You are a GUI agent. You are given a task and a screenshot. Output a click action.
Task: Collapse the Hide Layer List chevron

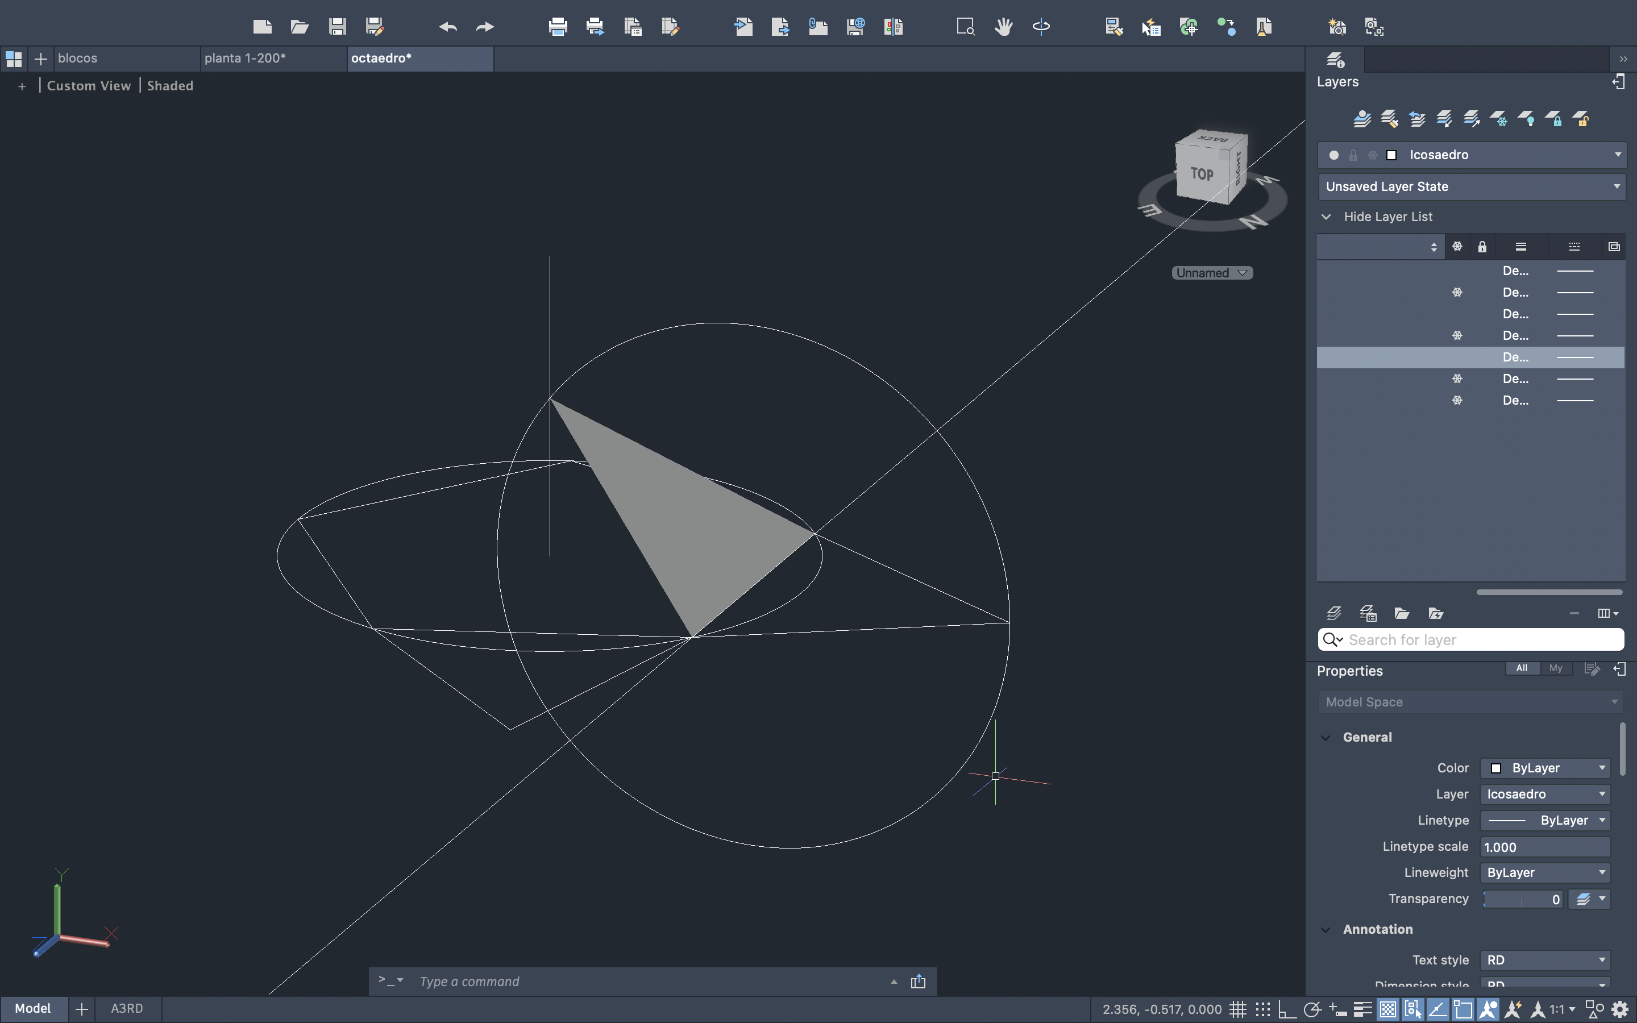[1326, 217]
